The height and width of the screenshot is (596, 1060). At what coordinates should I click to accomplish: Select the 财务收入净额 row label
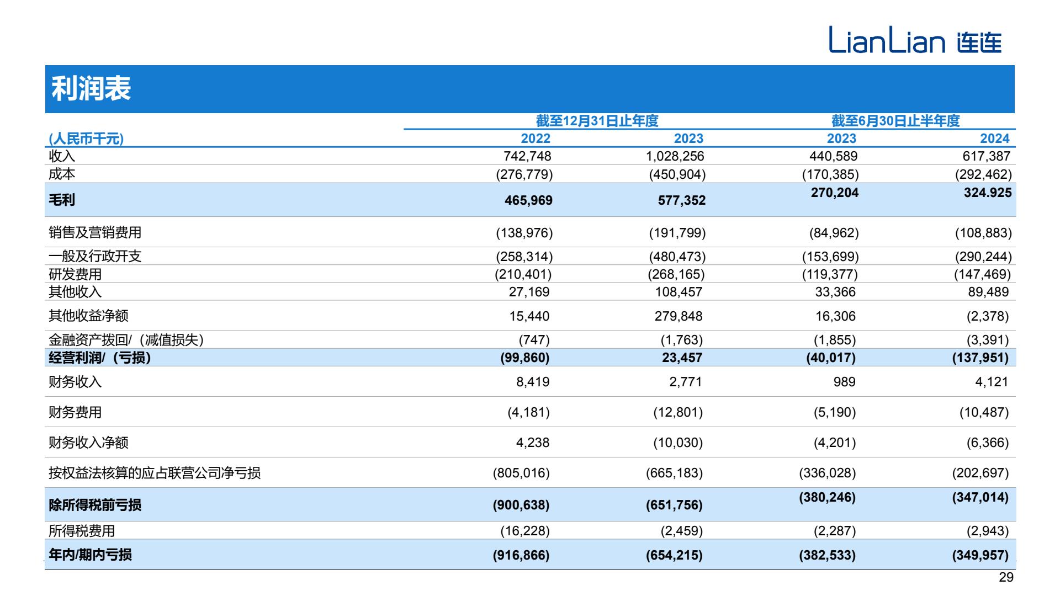click(x=88, y=442)
